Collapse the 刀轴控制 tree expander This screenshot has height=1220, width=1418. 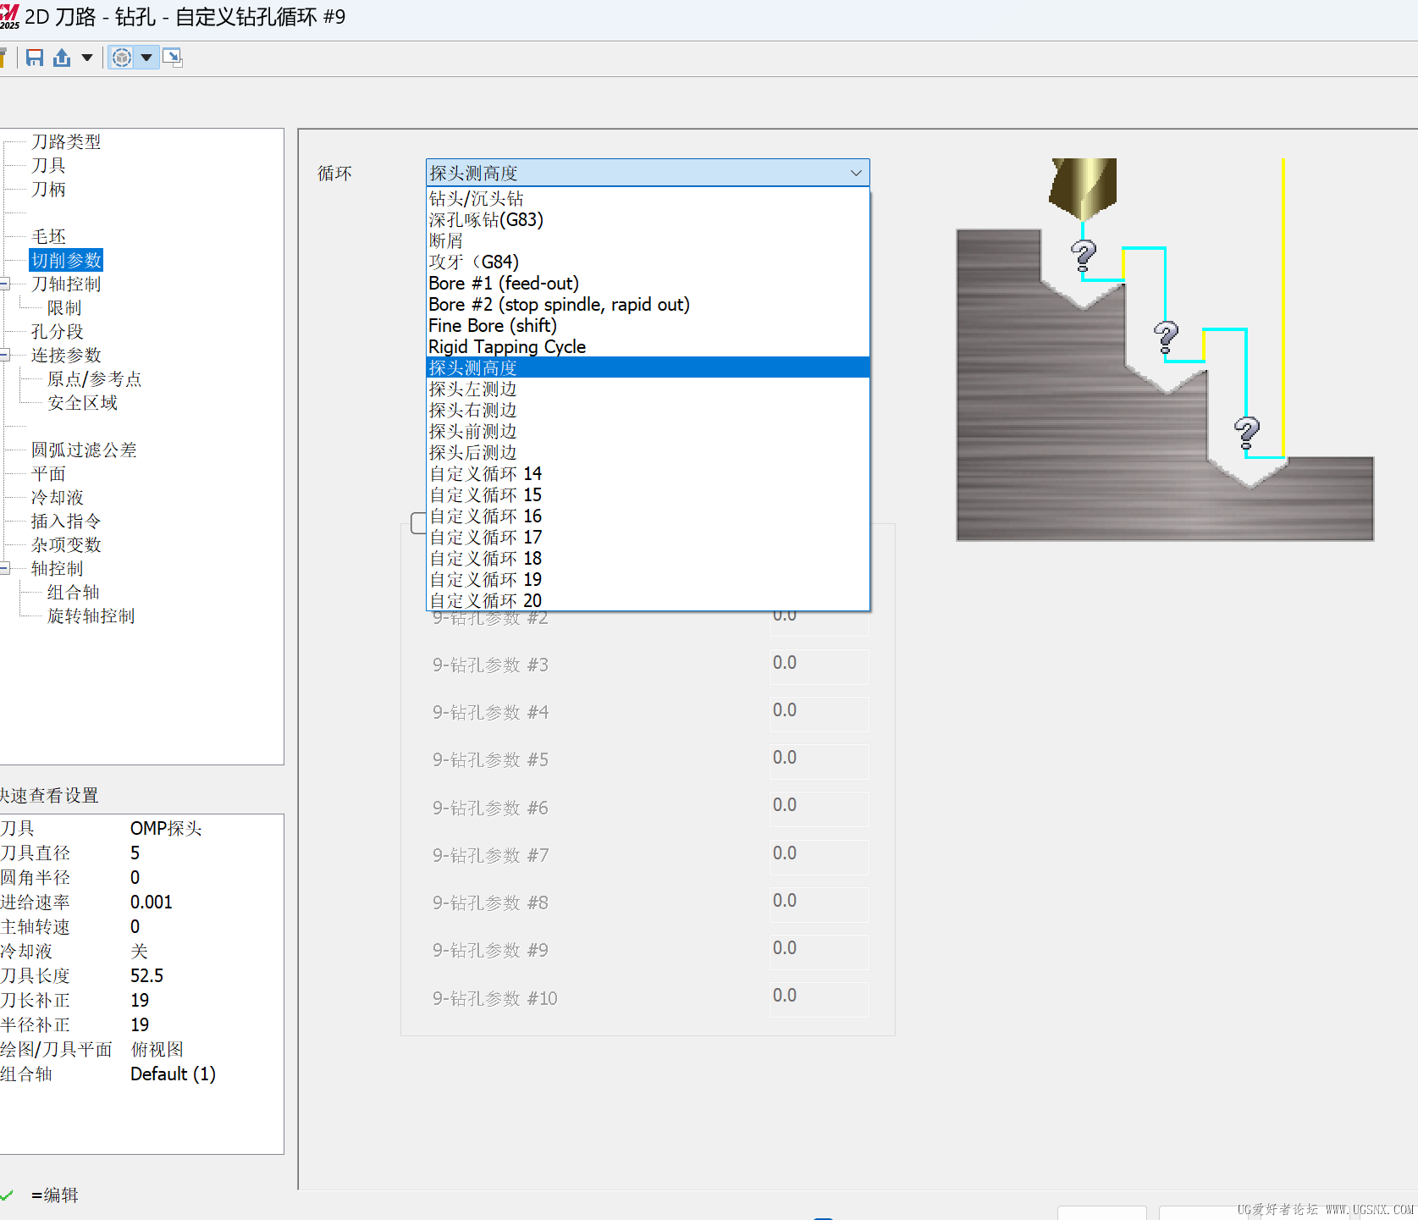5,284
